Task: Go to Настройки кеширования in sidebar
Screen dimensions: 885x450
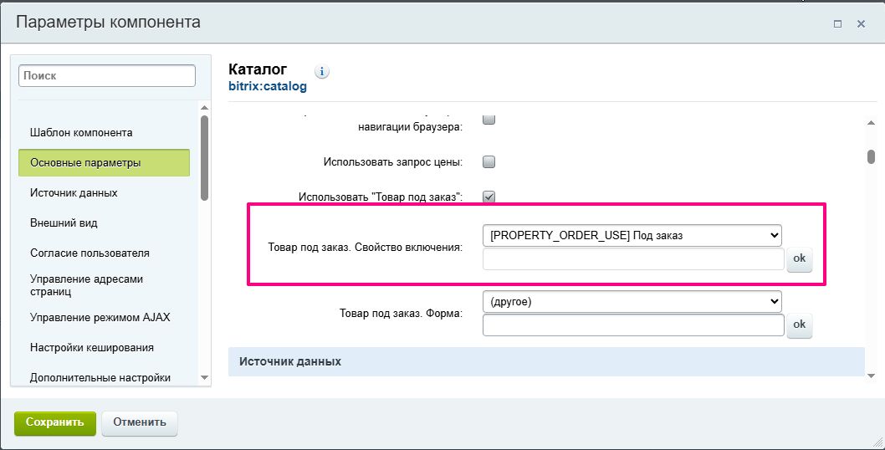Action: [x=91, y=347]
